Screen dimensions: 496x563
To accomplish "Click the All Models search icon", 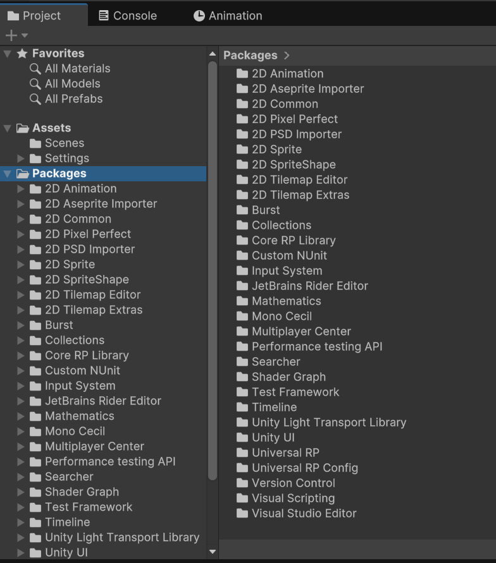I will 35,84.
